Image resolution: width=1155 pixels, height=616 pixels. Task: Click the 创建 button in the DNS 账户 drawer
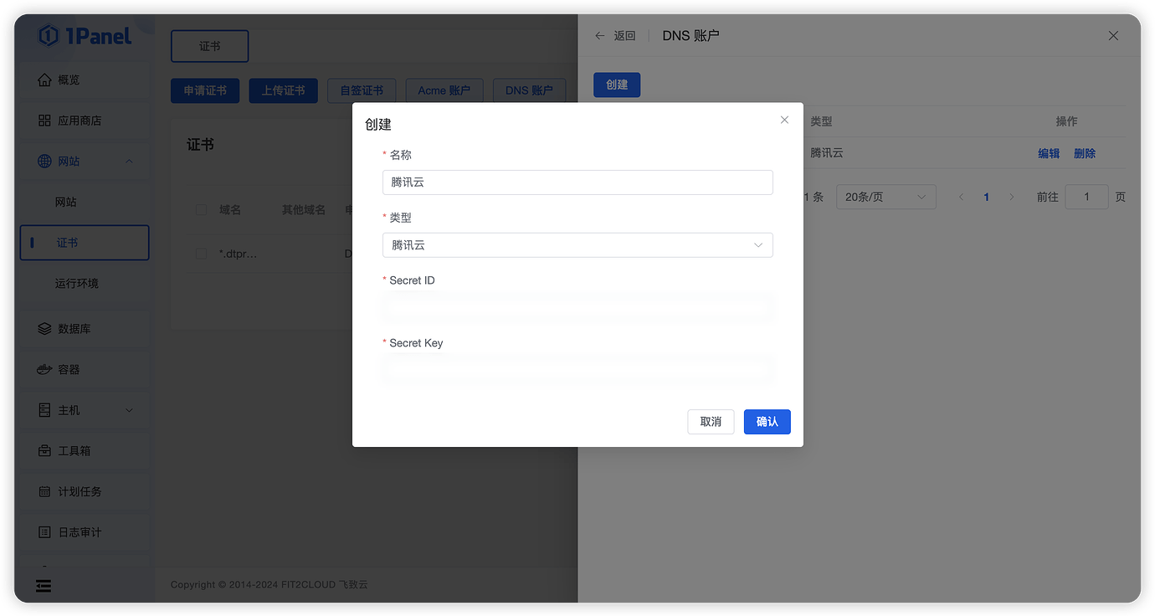[x=617, y=85]
